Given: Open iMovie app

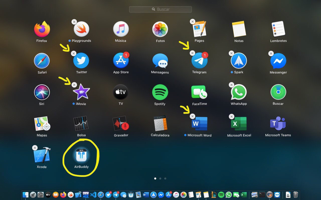Looking at the screenshot, I should (x=81, y=92).
